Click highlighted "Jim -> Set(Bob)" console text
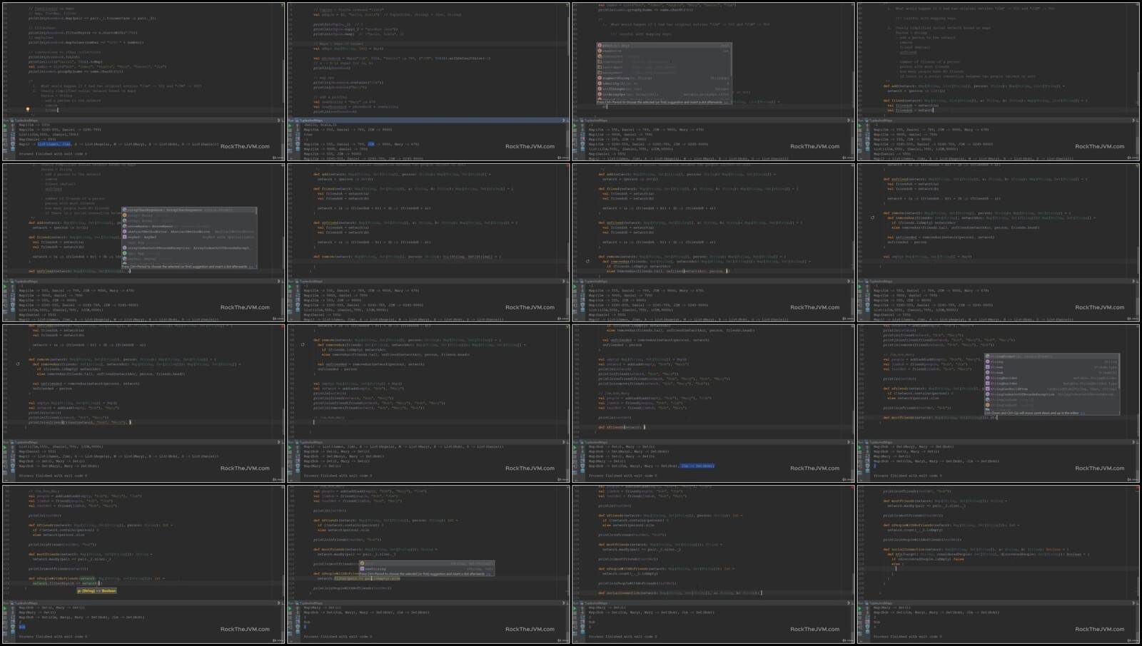This screenshot has height=646, width=1142. pos(697,466)
